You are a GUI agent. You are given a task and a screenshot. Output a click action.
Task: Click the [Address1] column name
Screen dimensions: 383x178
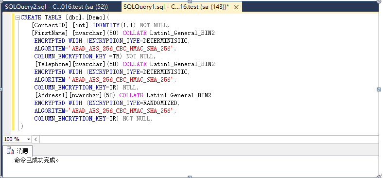(51, 95)
